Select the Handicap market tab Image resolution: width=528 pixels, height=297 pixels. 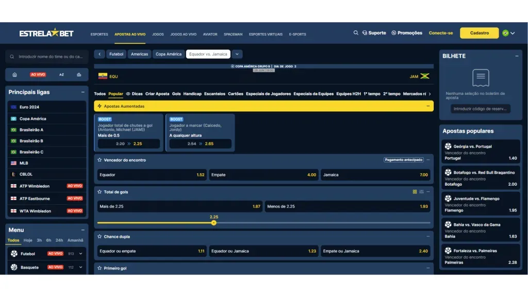tap(192, 94)
